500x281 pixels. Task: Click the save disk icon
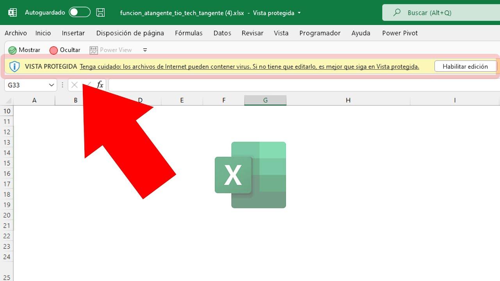click(x=100, y=12)
